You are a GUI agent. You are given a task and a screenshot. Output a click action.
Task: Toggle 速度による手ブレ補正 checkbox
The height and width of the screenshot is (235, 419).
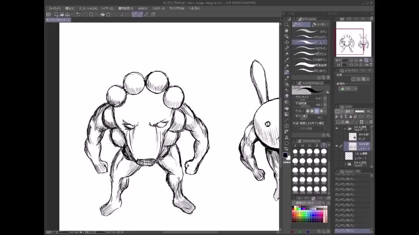[297, 123]
